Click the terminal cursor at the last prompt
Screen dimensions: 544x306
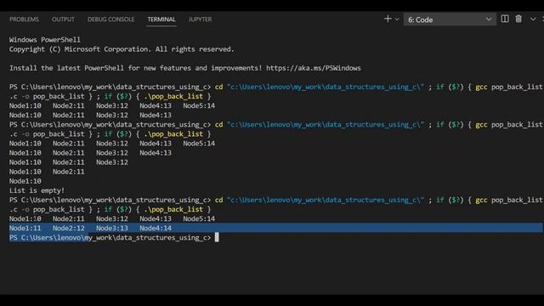coord(217,238)
